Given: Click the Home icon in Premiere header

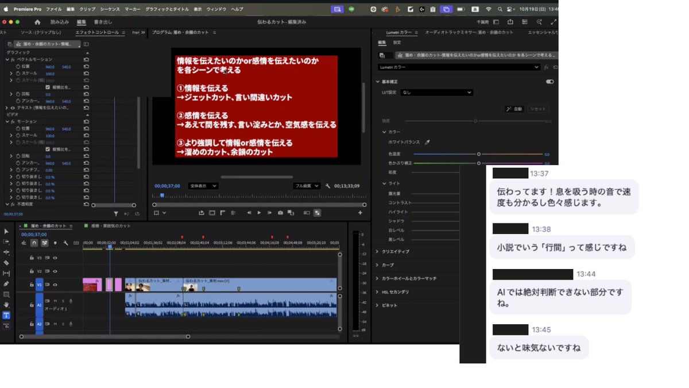Looking at the screenshot, I should coord(37,22).
